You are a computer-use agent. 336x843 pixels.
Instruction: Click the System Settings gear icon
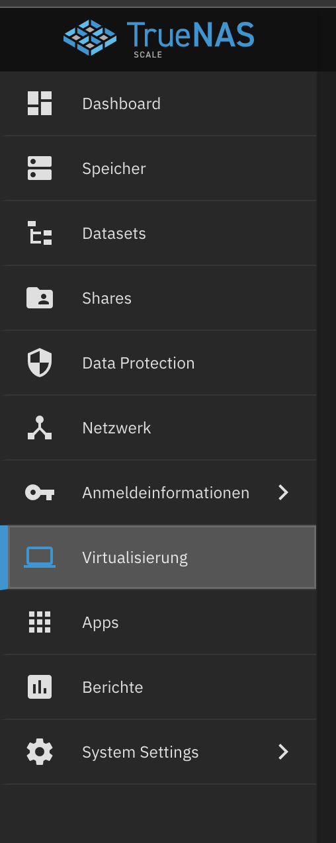click(40, 752)
